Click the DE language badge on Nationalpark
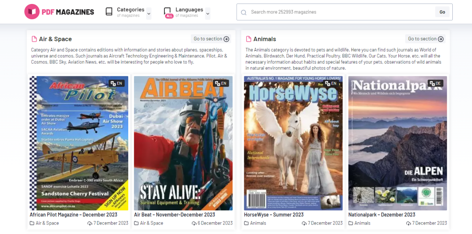 pos(436,83)
